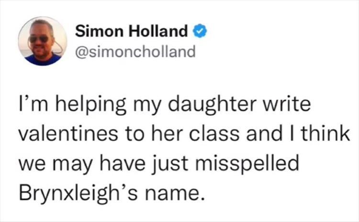Click Simon Holland's profile avatar
Screen dimensions: 359x222
(43, 41)
